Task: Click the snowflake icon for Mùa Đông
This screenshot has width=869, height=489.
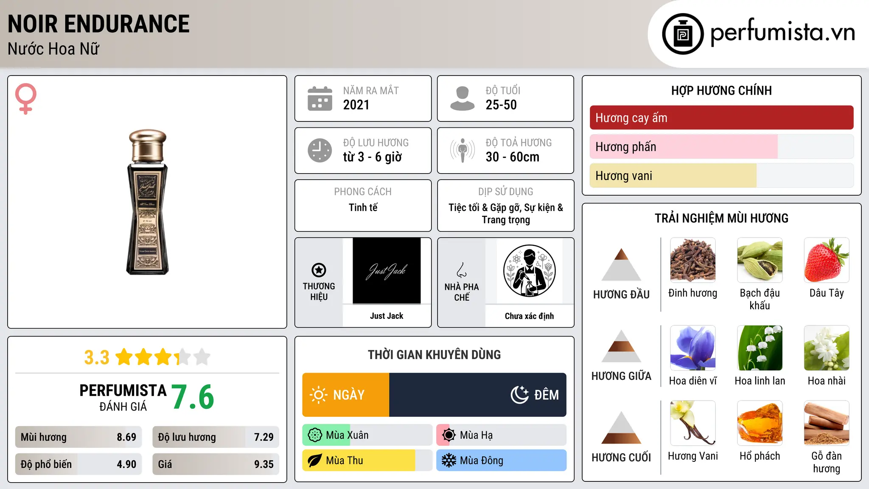Action: tap(449, 461)
